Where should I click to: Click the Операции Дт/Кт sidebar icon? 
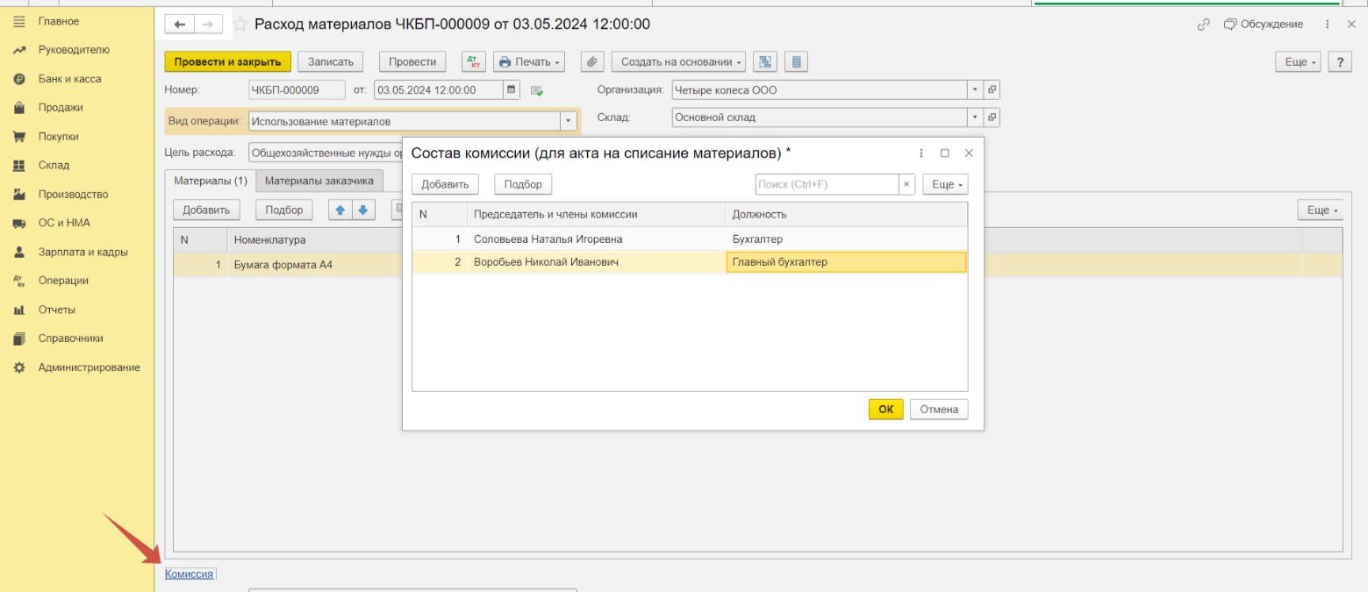click(x=19, y=281)
